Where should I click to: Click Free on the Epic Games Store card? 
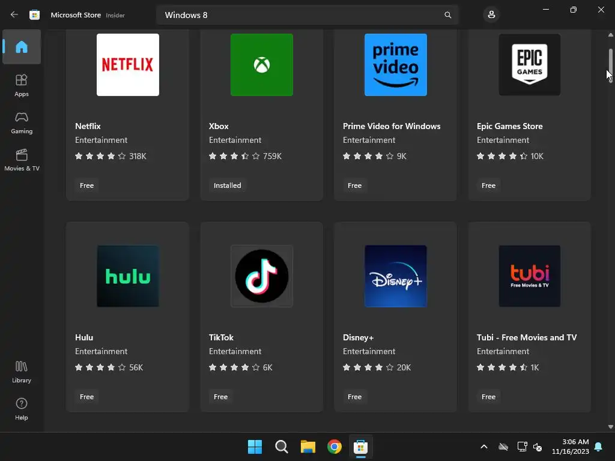pyautogui.click(x=488, y=185)
